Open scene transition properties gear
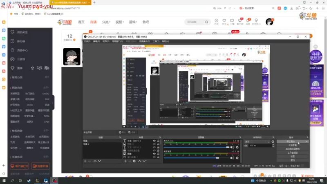This screenshot has width=327, height=184. click(273, 141)
